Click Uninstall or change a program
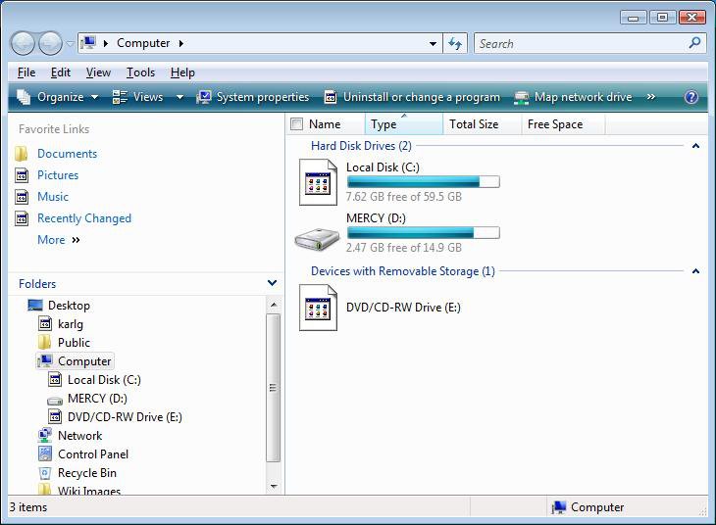The width and height of the screenshot is (716, 525). point(412,97)
